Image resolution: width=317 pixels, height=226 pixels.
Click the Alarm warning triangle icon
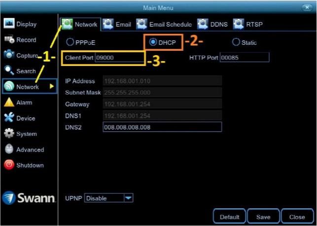9,102
